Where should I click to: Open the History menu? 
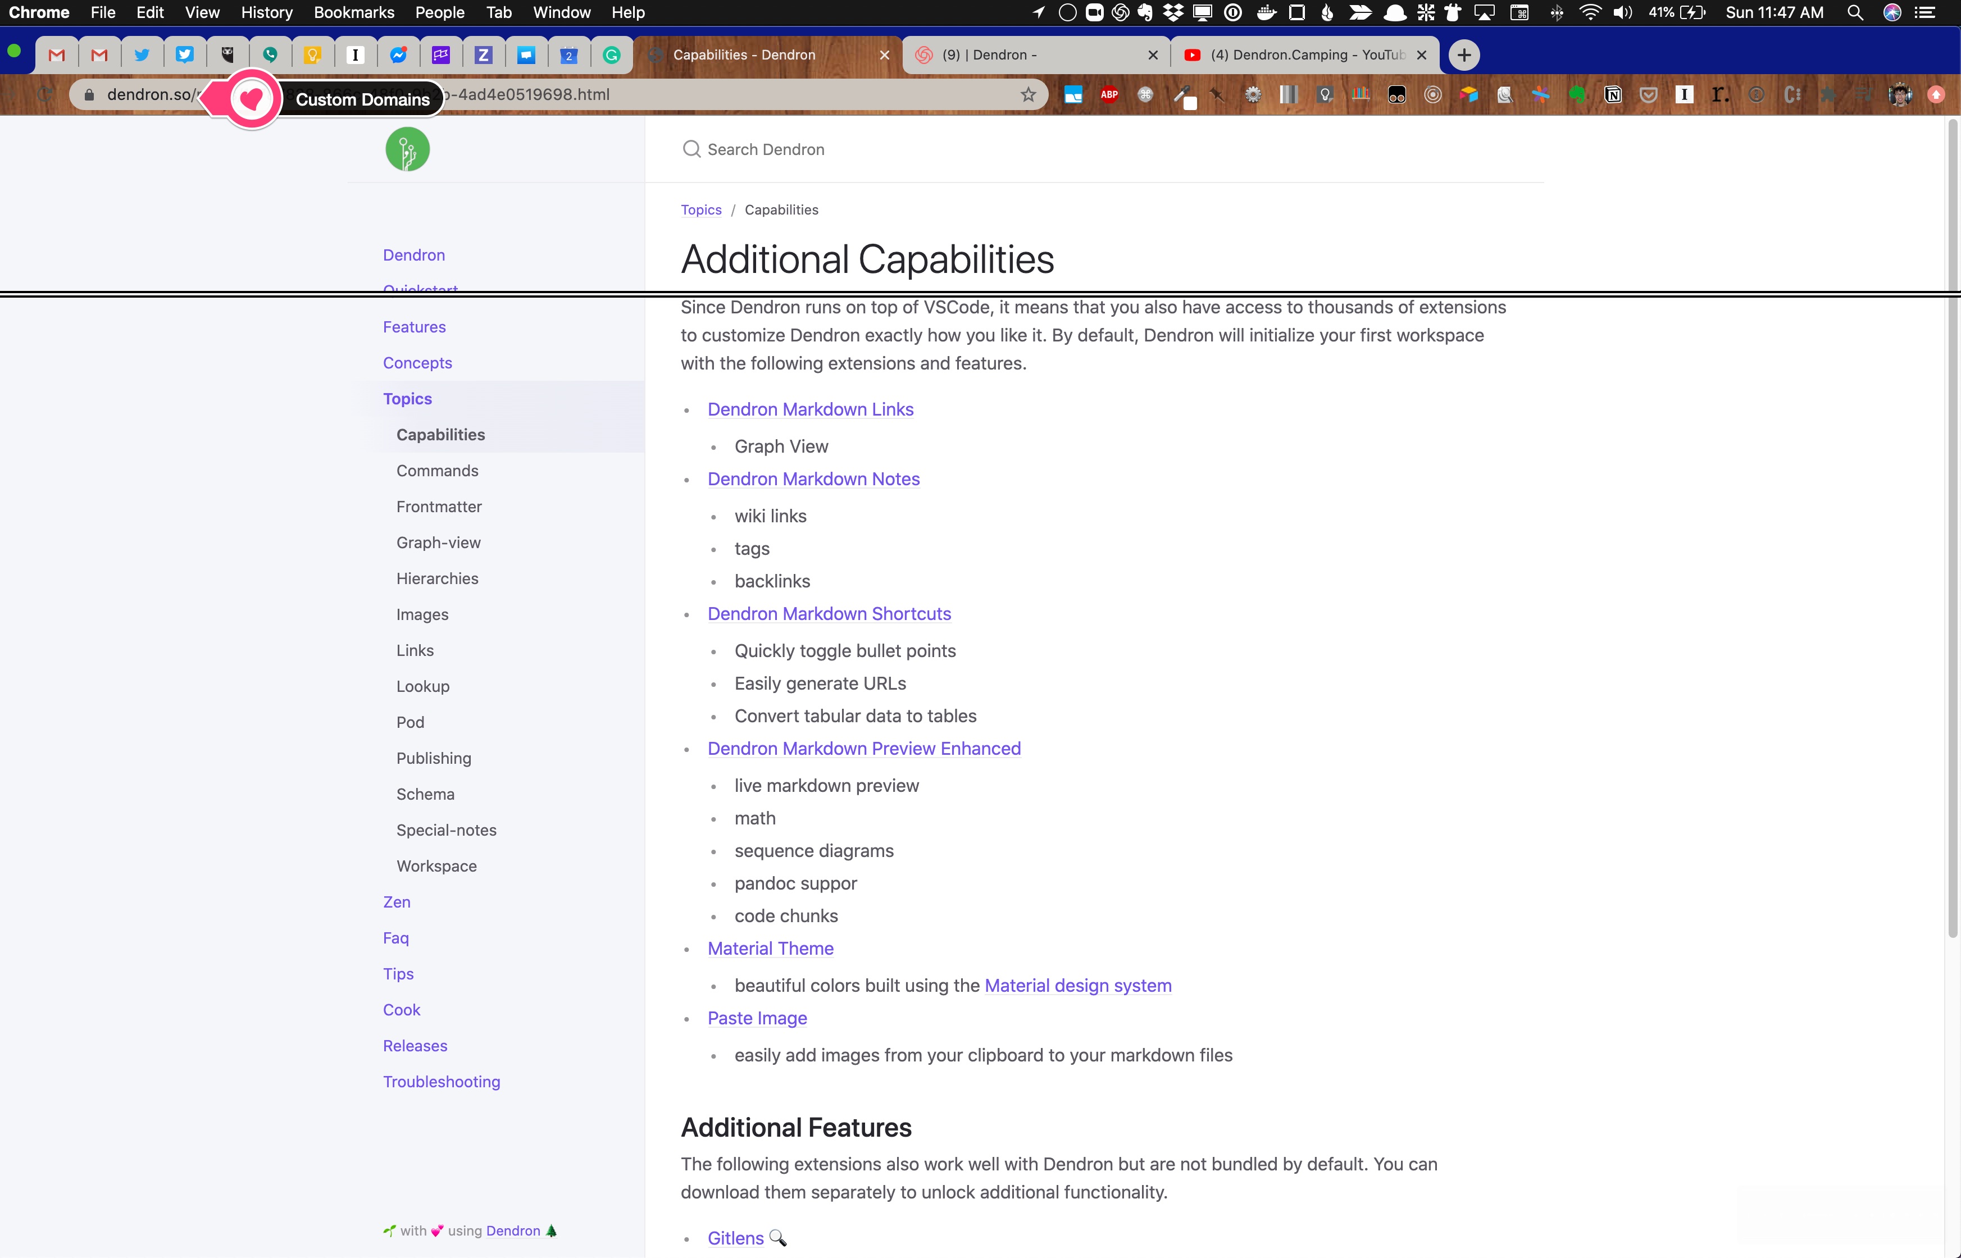pos(266,12)
